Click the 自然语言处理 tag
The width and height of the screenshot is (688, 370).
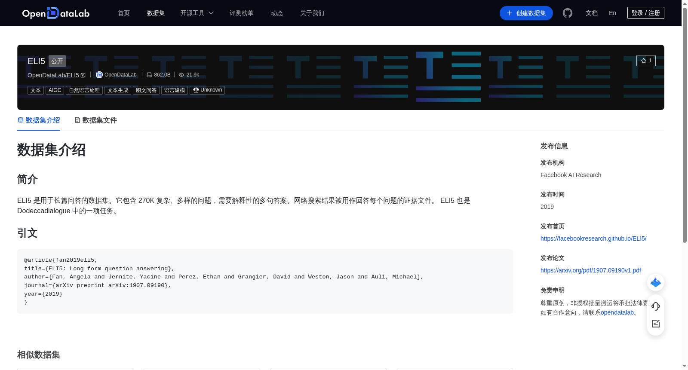click(84, 90)
